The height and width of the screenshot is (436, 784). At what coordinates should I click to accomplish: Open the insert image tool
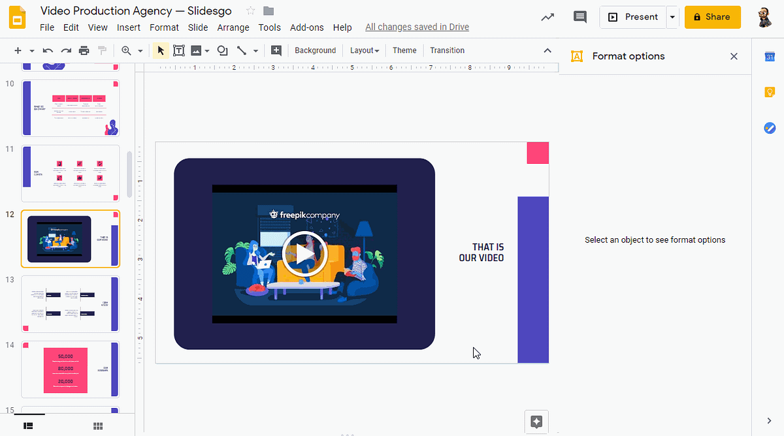pyautogui.click(x=197, y=50)
